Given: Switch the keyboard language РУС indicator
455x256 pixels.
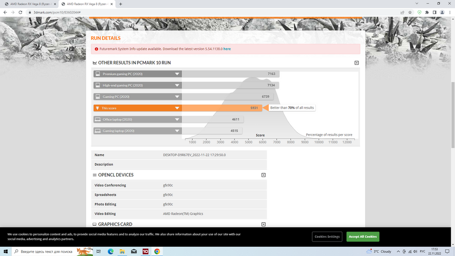Looking at the screenshot, I should click(422, 252).
